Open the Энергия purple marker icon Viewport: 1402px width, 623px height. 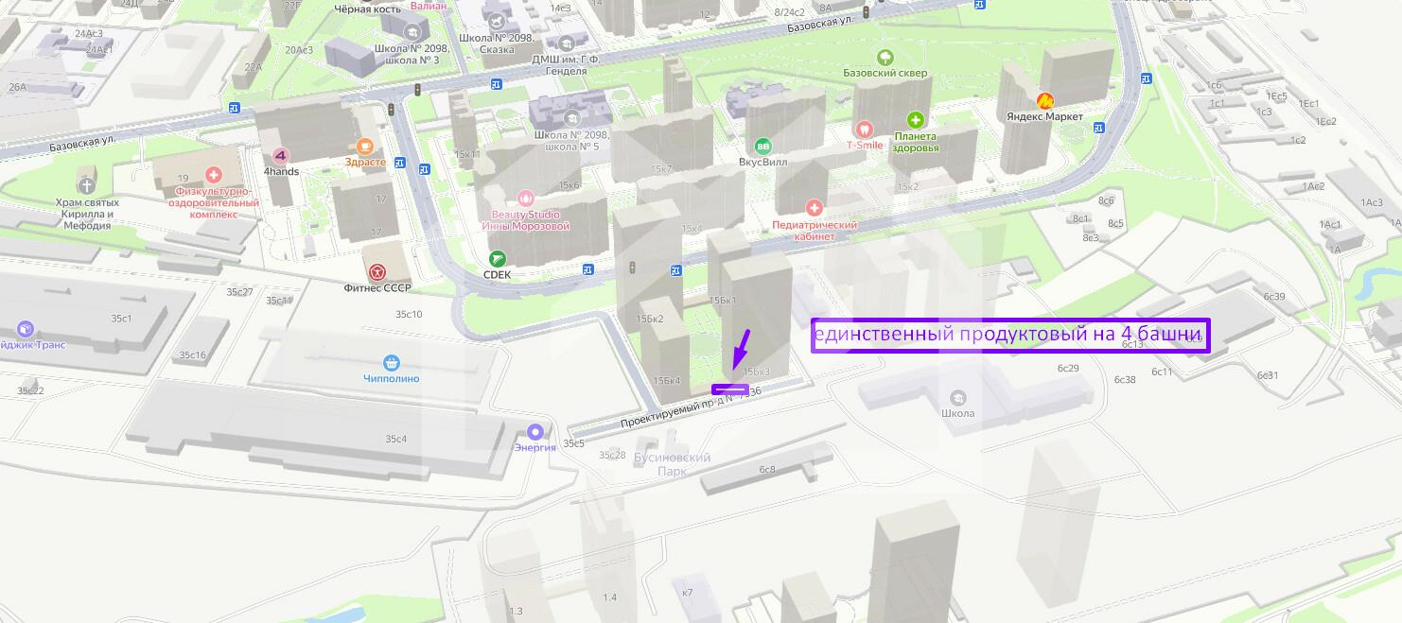(535, 432)
